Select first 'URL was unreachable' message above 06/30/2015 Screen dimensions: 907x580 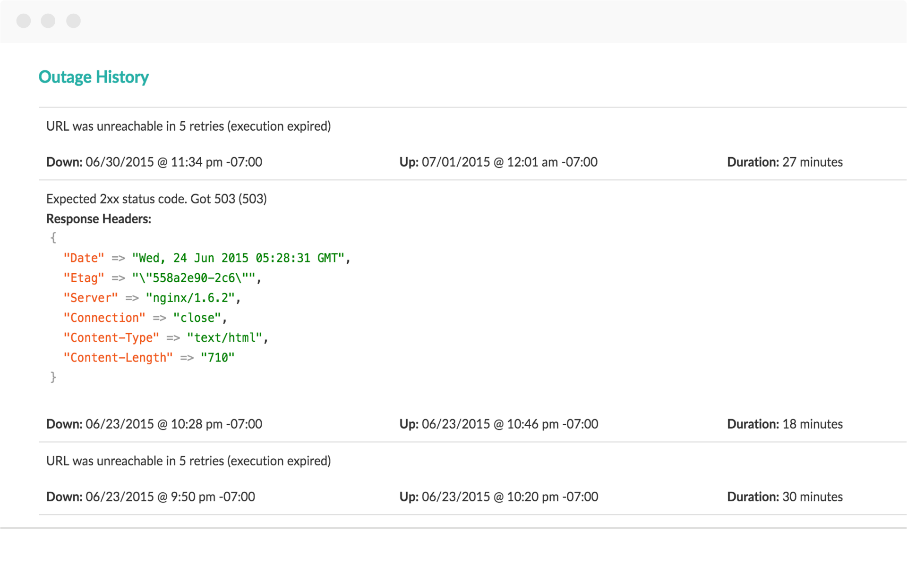pos(188,126)
